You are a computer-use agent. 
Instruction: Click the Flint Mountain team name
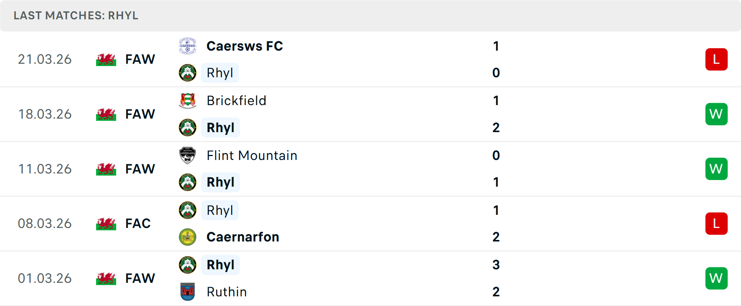tap(252, 155)
